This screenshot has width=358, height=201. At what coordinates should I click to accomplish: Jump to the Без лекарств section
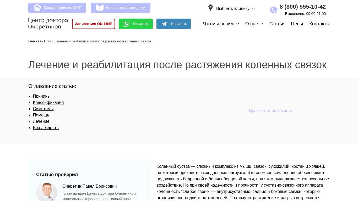(46, 128)
